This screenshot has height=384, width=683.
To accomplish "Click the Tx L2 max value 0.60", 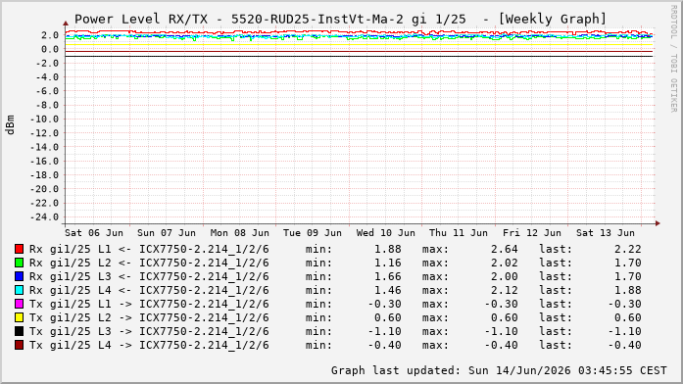I will click(505, 317).
